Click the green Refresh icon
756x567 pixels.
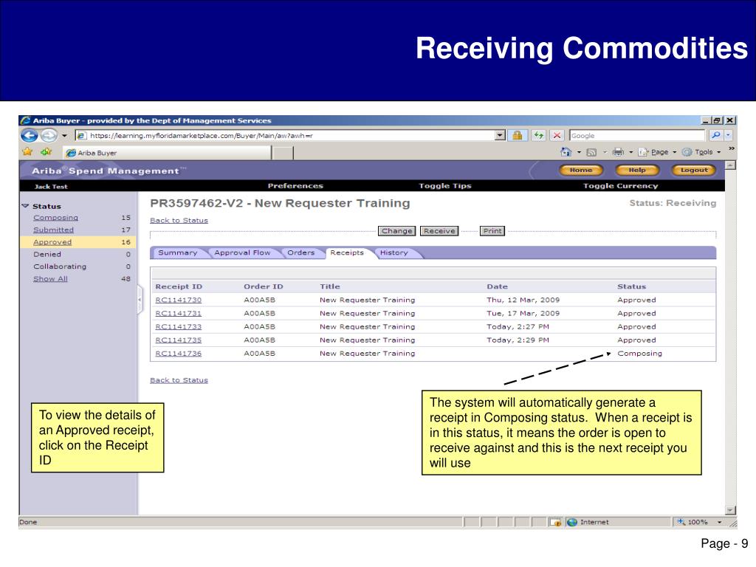(538, 136)
